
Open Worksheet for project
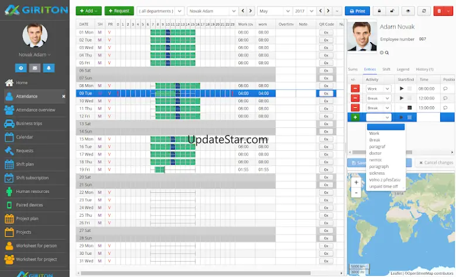pyautogui.click(x=36, y=259)
